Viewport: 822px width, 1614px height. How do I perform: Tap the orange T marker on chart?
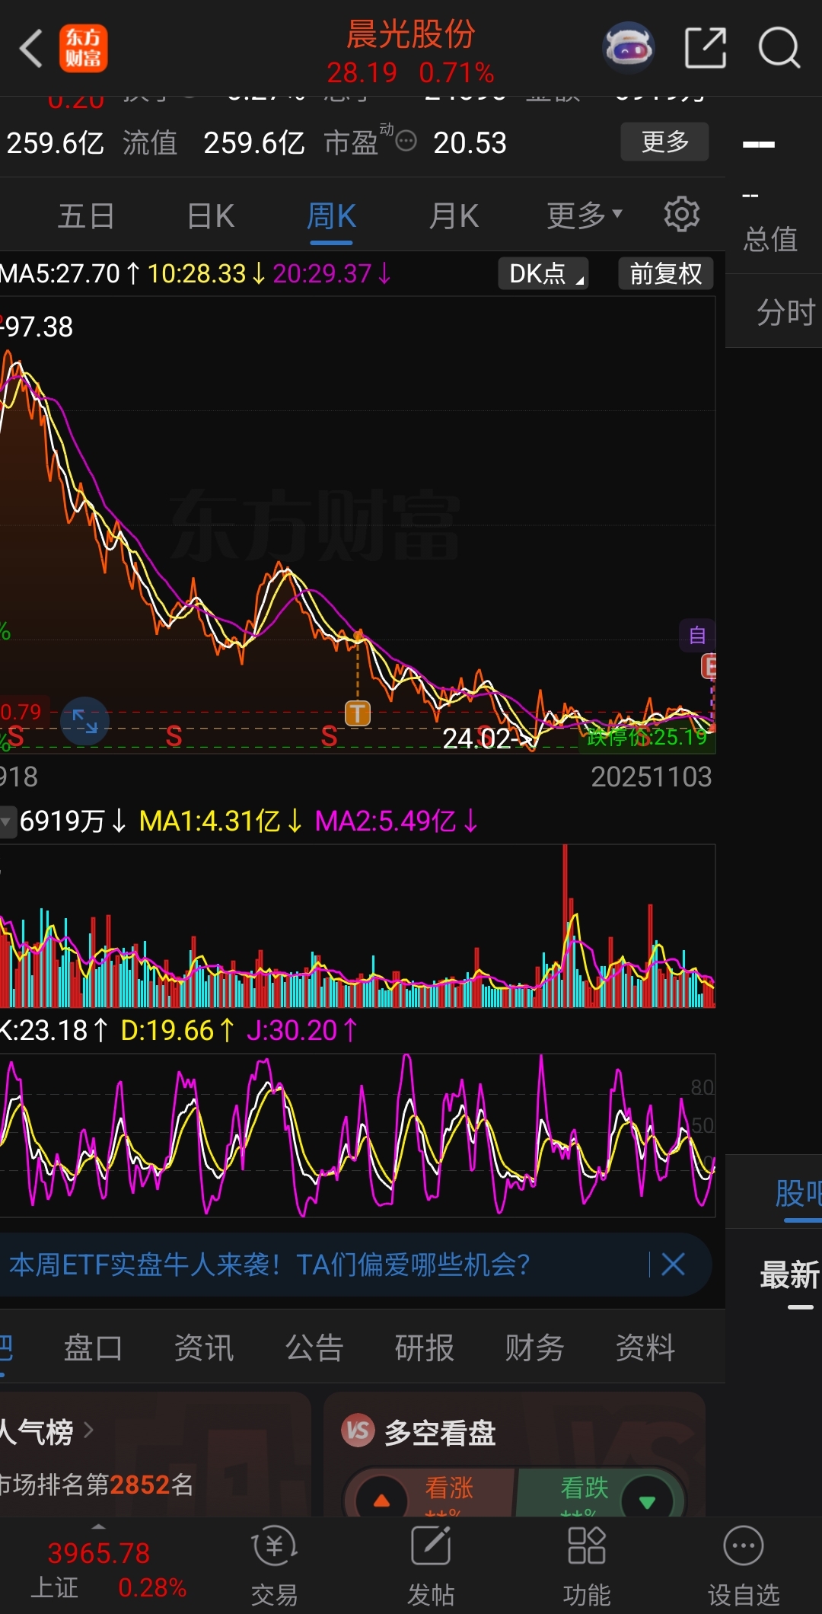click(x=358, y=713)
